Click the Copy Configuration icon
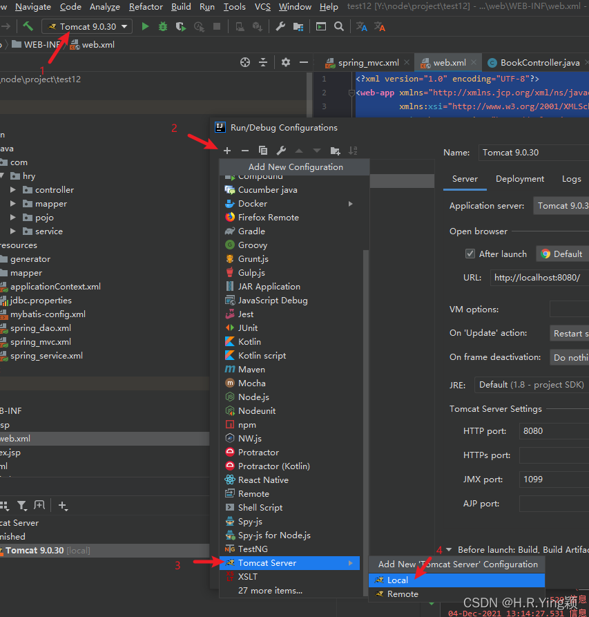 (x=263, y=151)
